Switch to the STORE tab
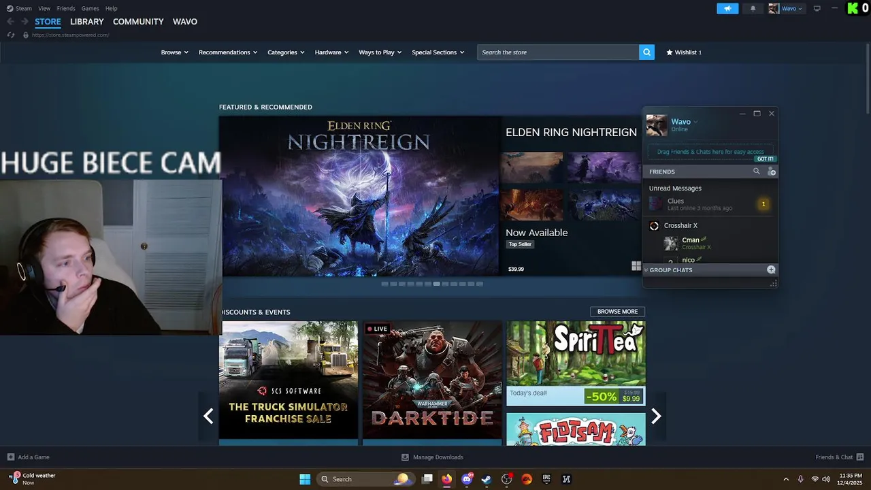 click(48, 22)
